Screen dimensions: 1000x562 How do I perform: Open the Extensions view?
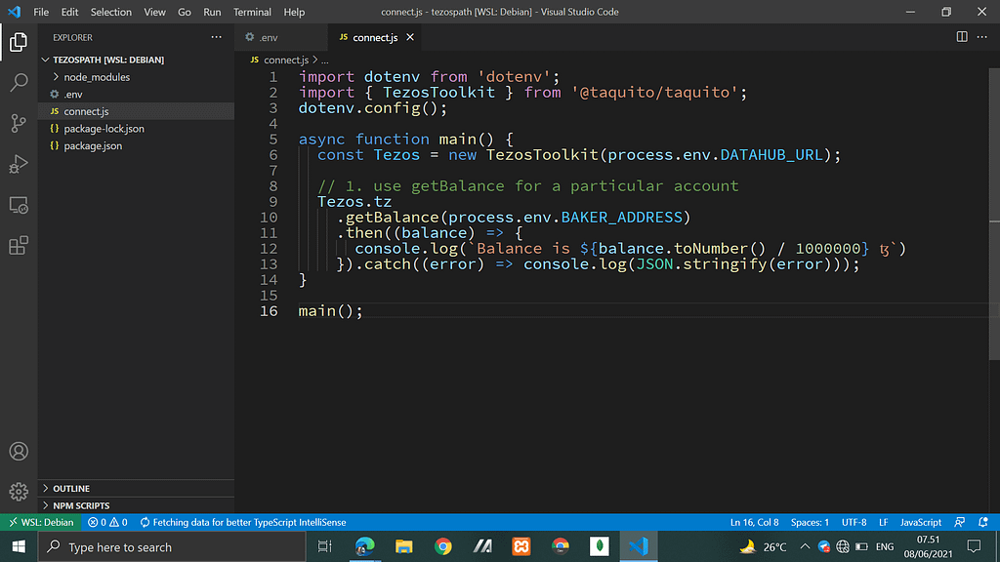pos(19,245)
